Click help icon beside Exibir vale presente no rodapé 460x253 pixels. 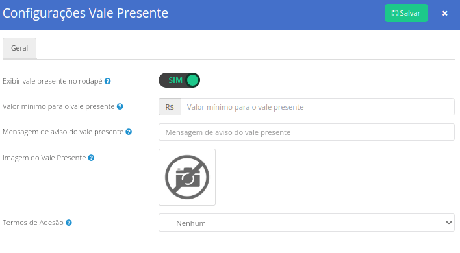(108, 81)
